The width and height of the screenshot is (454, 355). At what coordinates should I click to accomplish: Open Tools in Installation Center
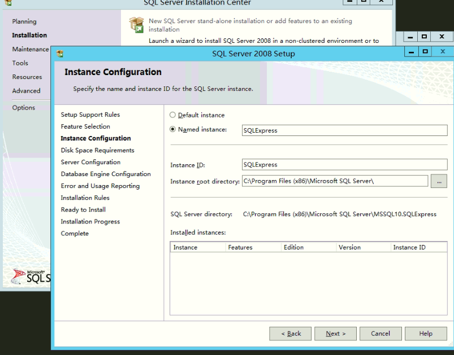pyautogui.click(x=20, y=63)
